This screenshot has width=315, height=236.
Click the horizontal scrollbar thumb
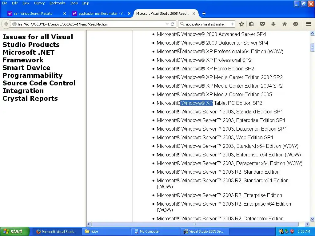195,224
